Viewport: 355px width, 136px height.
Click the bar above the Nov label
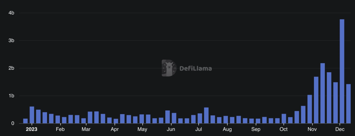pyautogui.click(x=310, y=109)
